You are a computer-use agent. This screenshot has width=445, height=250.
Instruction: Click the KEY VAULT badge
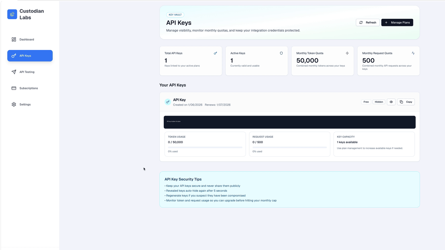click(x=175, y=15)
